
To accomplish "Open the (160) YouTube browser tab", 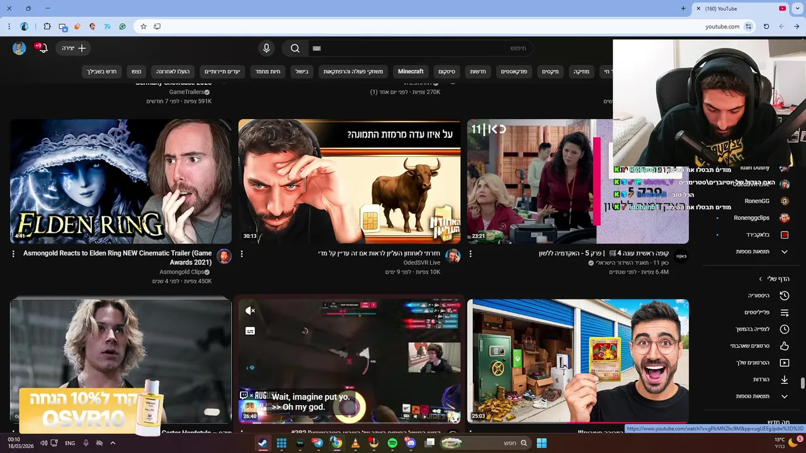I will 740,9.
